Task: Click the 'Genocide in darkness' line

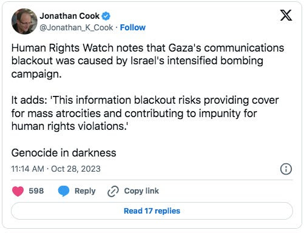Action: [x=64, y=153]
